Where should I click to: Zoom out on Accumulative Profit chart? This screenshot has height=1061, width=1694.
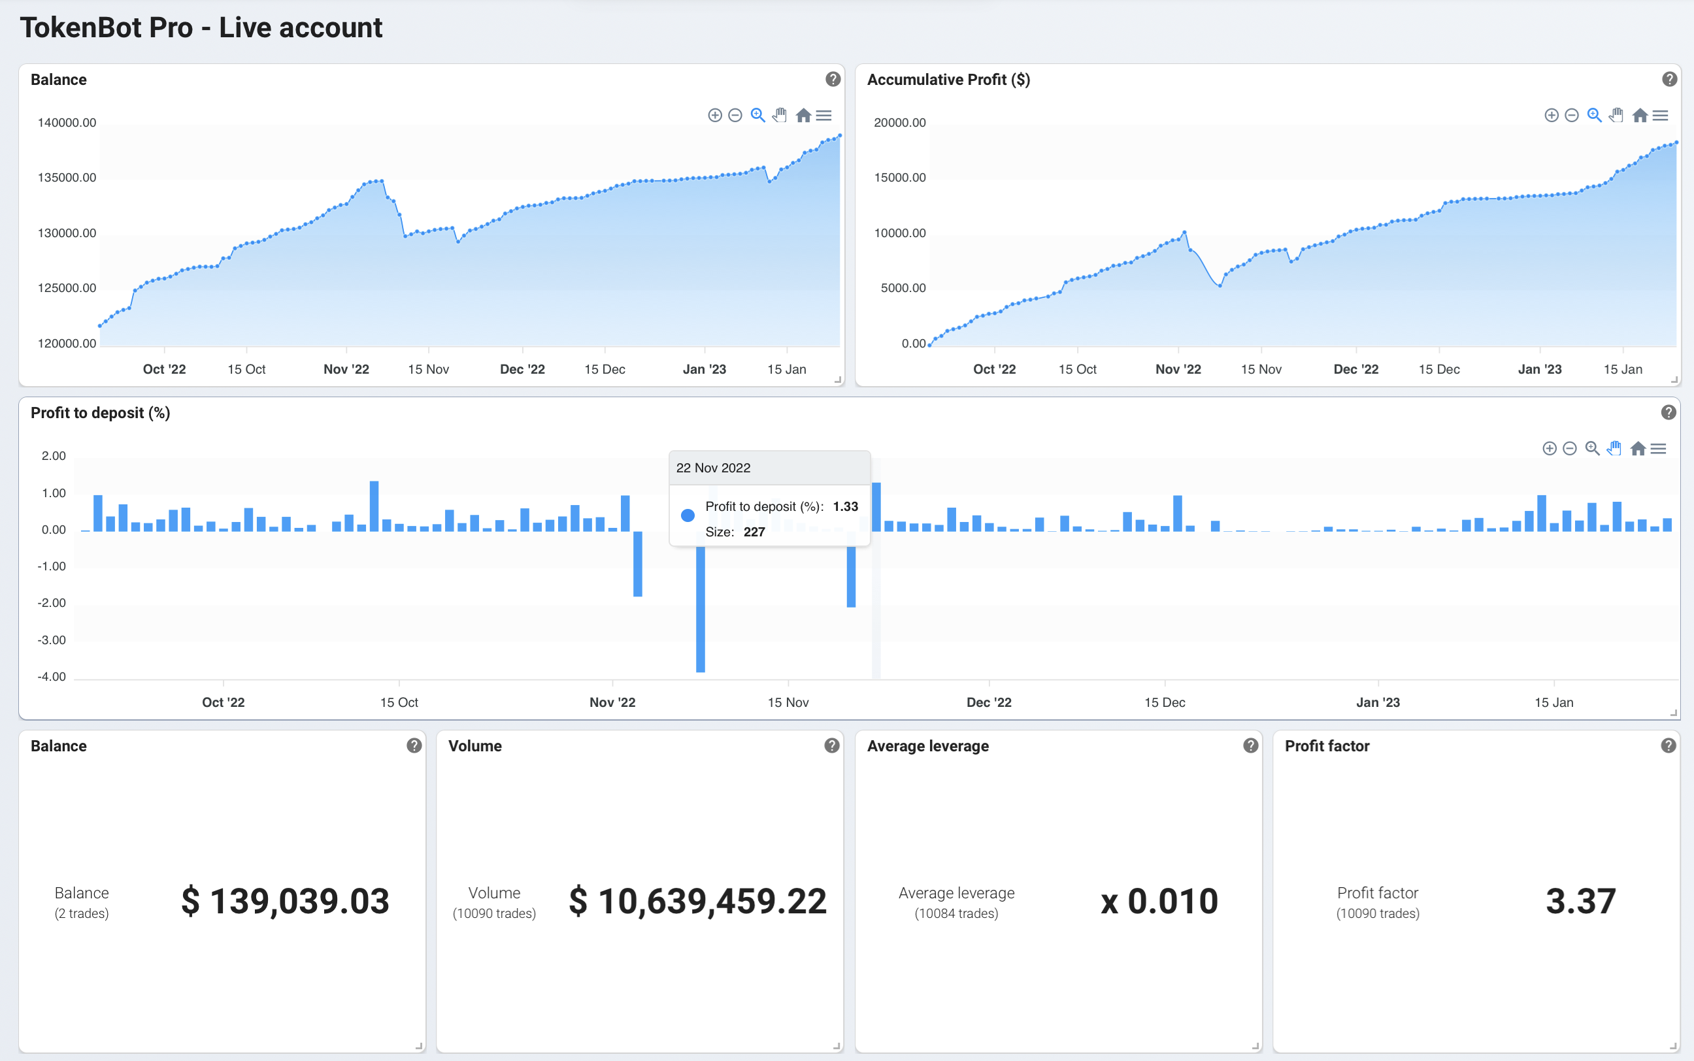(1571, 115)
